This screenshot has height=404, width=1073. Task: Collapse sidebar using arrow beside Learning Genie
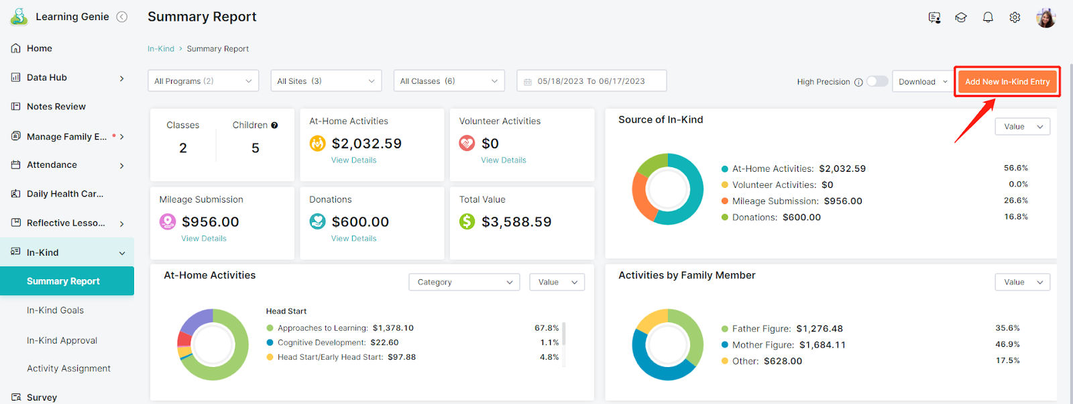tap(122, 17)
